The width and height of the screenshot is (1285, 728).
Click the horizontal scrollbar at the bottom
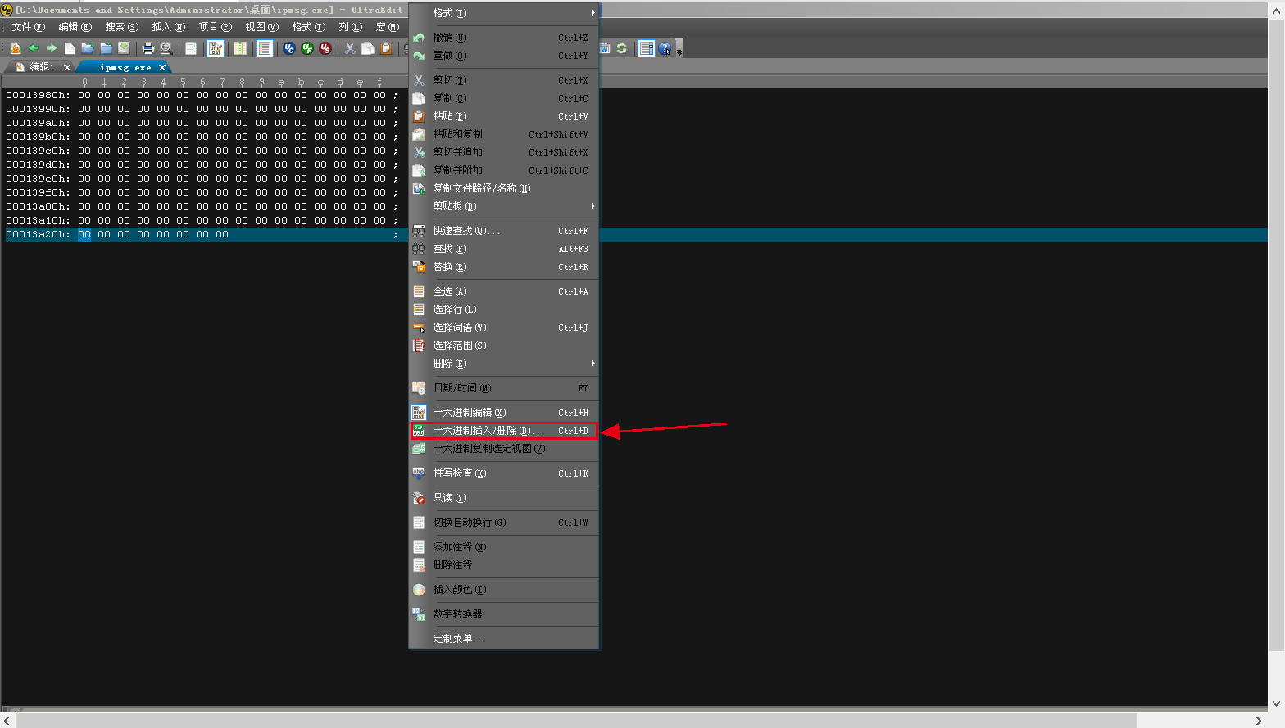576,721
